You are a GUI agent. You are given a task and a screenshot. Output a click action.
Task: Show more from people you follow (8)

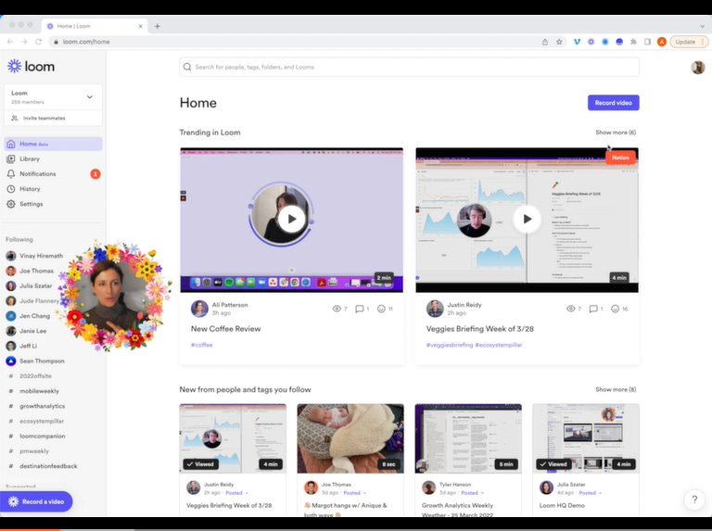pos(616,389)
